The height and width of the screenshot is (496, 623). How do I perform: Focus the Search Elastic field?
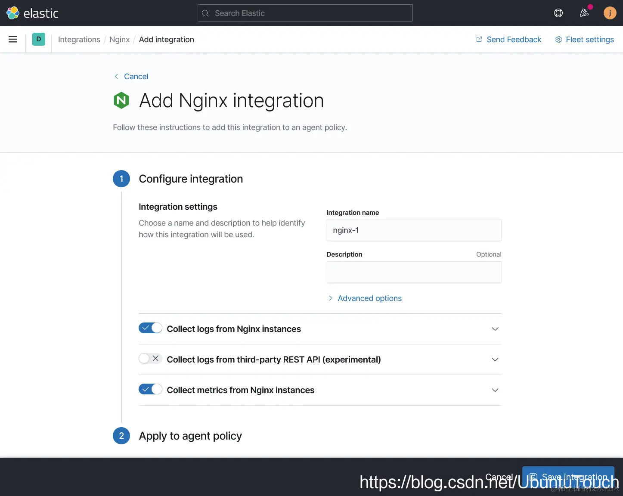tap(305, 13)
